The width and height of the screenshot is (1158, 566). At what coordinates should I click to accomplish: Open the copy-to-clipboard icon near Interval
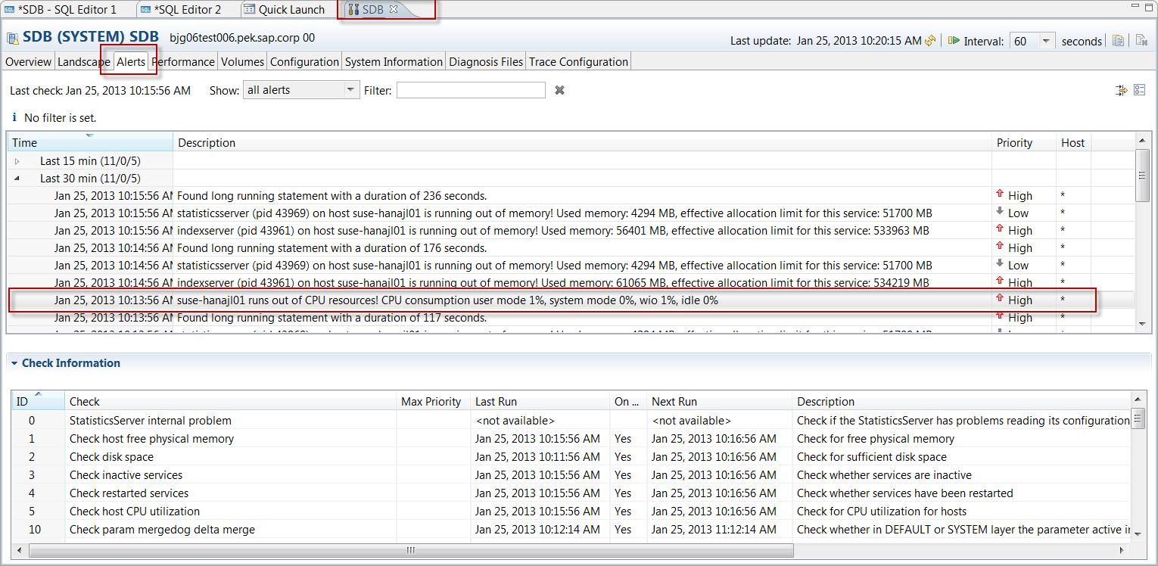pos(1118,41)
